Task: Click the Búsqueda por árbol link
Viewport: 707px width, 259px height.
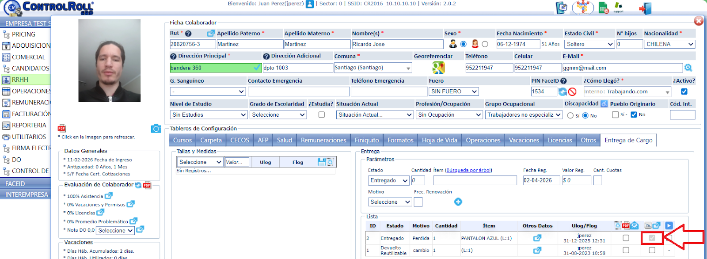Action: tap(468, 170)
